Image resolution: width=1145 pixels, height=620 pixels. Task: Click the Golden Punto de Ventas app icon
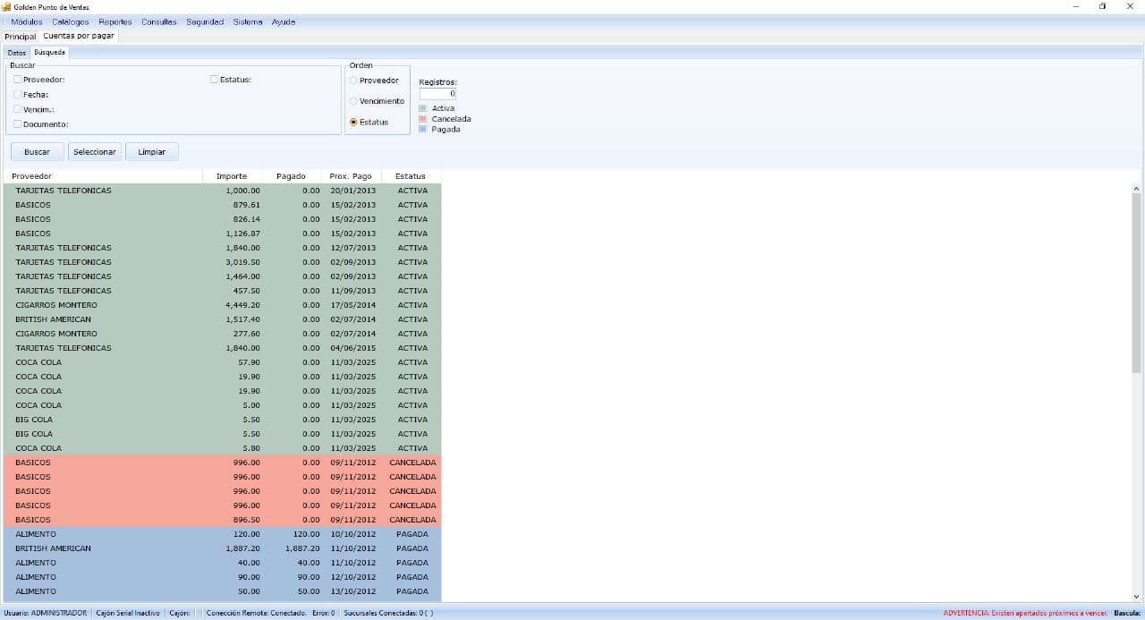[x=6, y=6]
